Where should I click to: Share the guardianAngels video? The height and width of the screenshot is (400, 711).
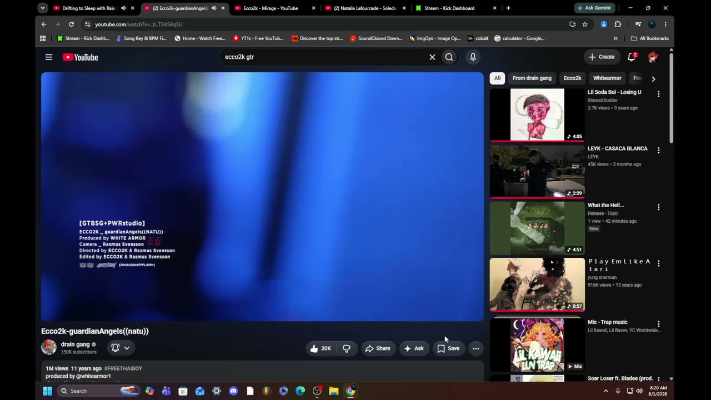click(x=378, y=348)
